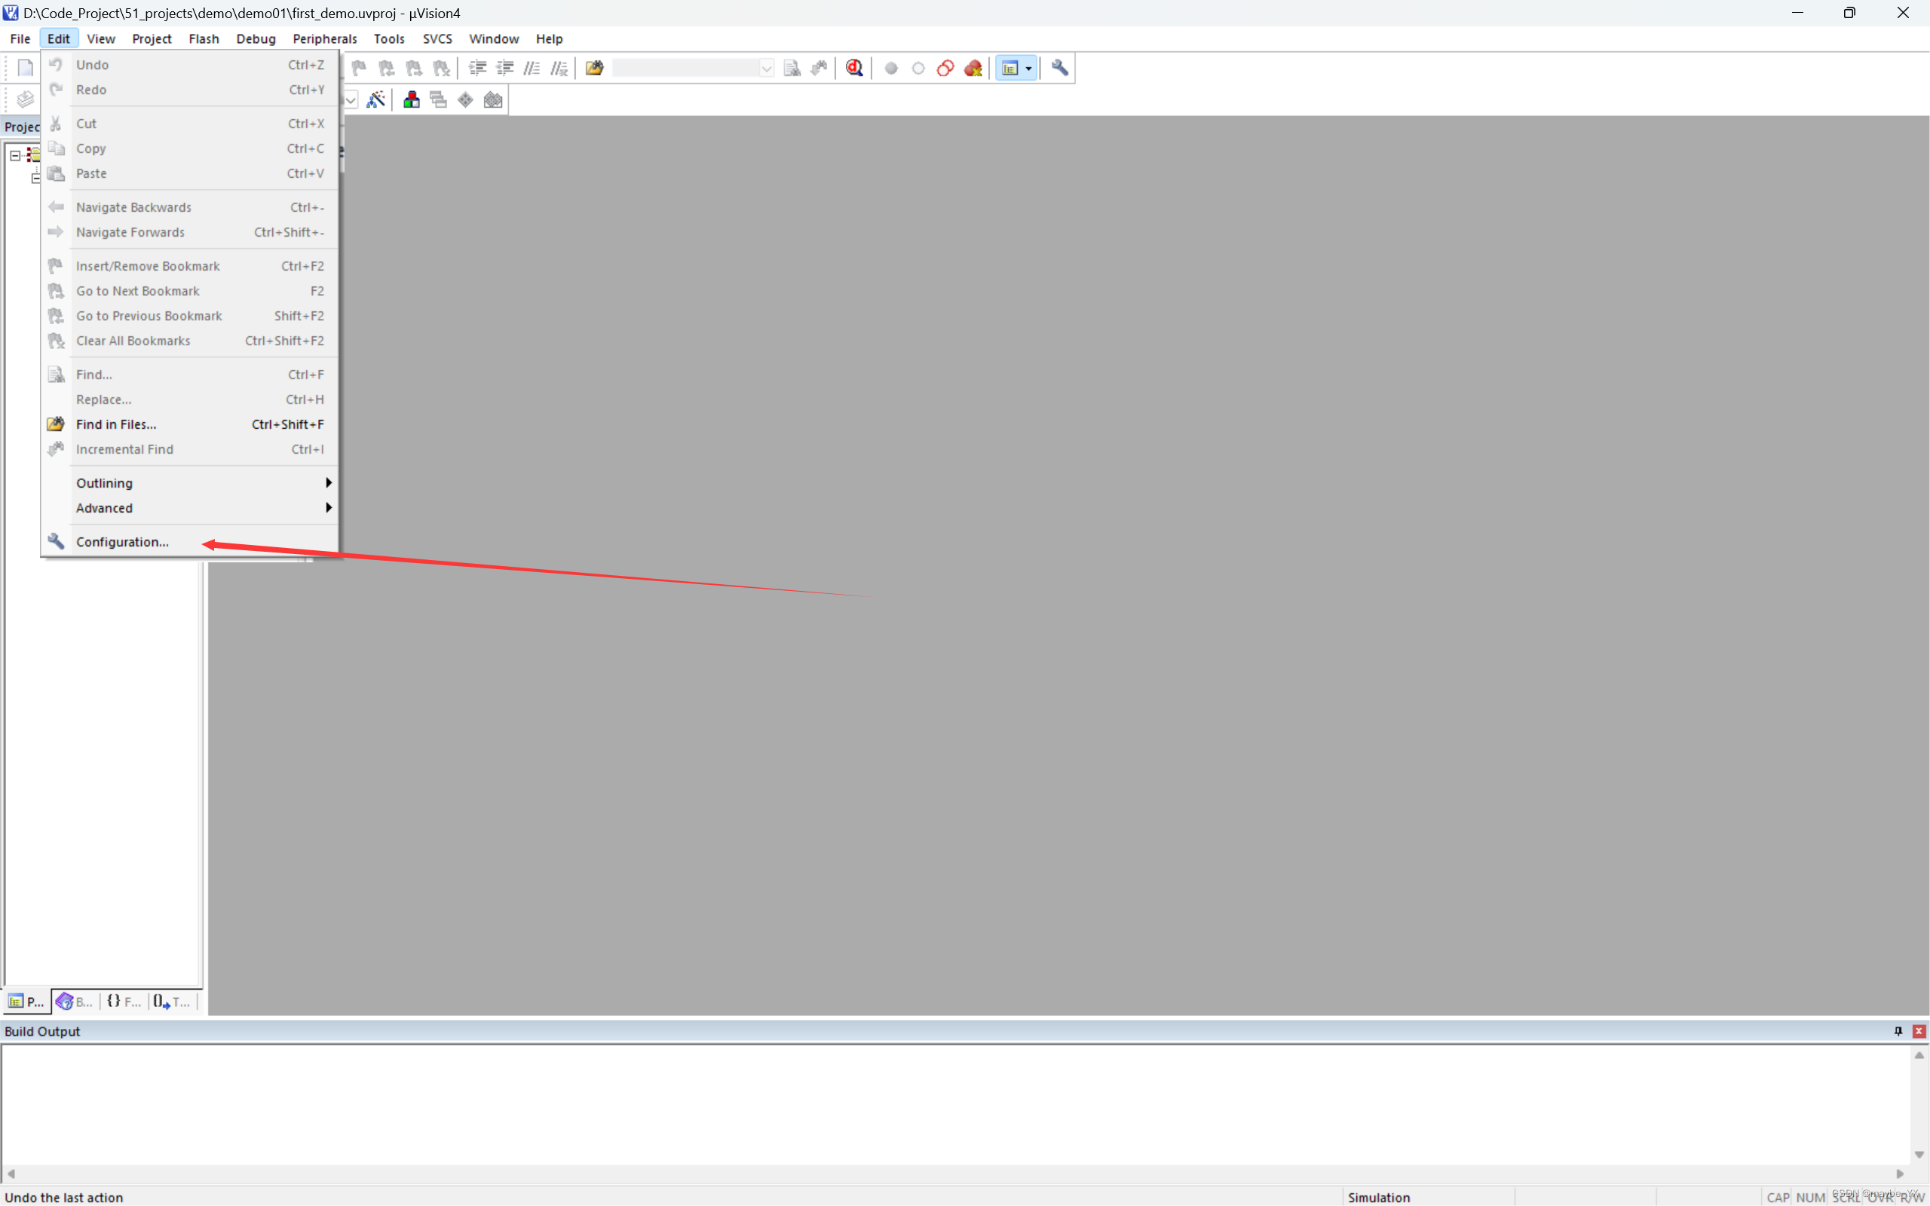
Task: Expand the Outlining submenu
Action: (190, 482)
